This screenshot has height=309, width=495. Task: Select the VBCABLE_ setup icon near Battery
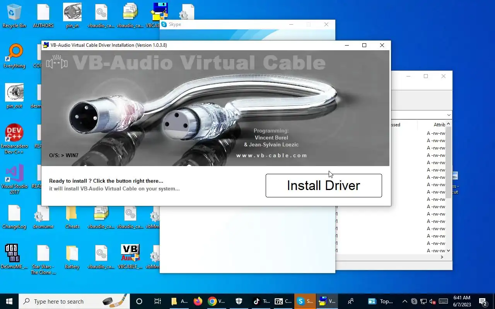point(130,257)
